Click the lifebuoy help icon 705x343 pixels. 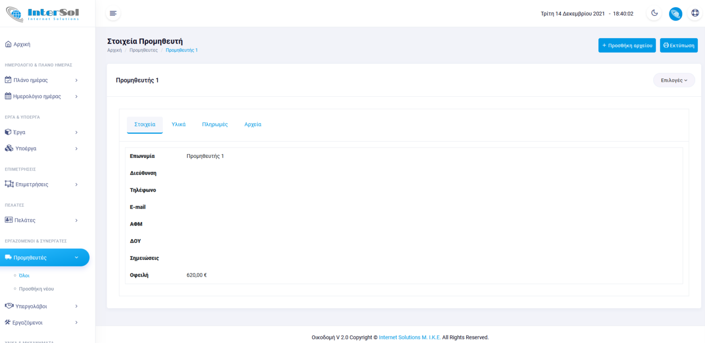pos(695,14)
